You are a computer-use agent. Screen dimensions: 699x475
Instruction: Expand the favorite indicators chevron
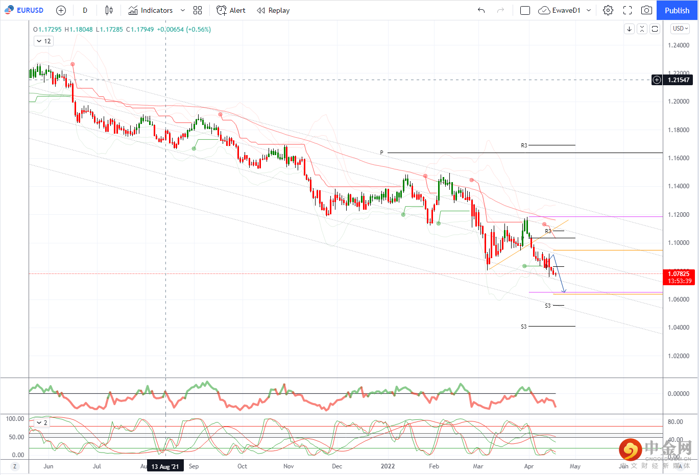(x=183, y=10)
